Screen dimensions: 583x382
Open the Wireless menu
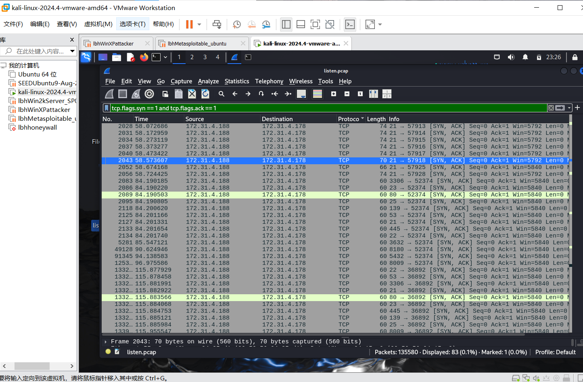[301, 81]
